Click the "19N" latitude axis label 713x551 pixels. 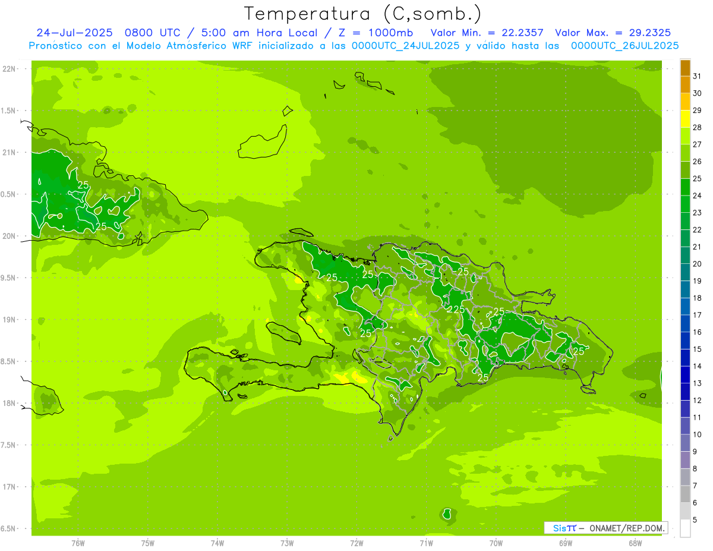coord(10,320)
